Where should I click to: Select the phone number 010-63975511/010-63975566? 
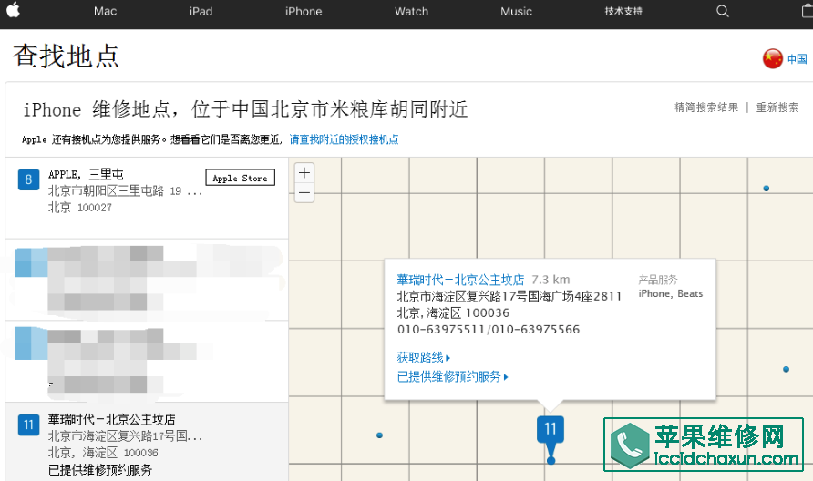pyautogui.click(x=489, y=330)
